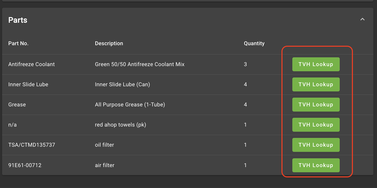
Task: Click TVH Lookup for the oil filter
Action: click(x=316, y=145)
